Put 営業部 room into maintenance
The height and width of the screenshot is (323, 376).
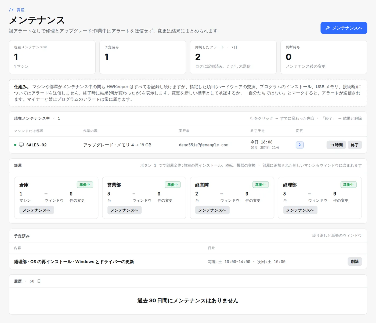[124, 210]
